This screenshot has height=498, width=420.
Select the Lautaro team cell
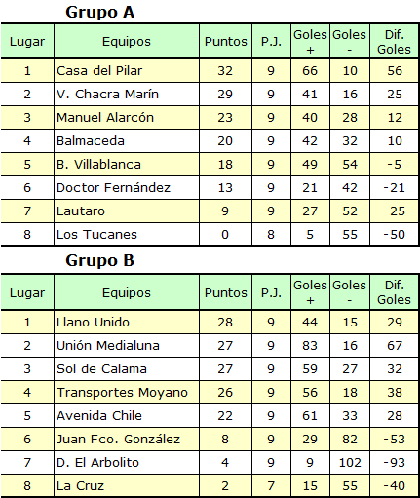(127, 211)
